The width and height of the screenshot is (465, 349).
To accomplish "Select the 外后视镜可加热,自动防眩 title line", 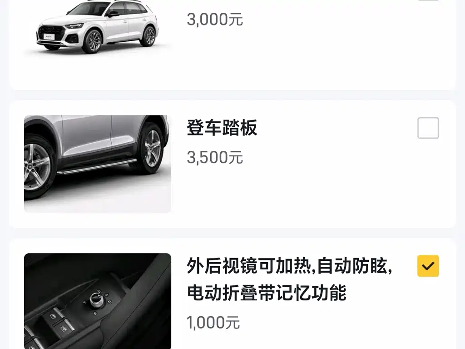I will (290, 266).
